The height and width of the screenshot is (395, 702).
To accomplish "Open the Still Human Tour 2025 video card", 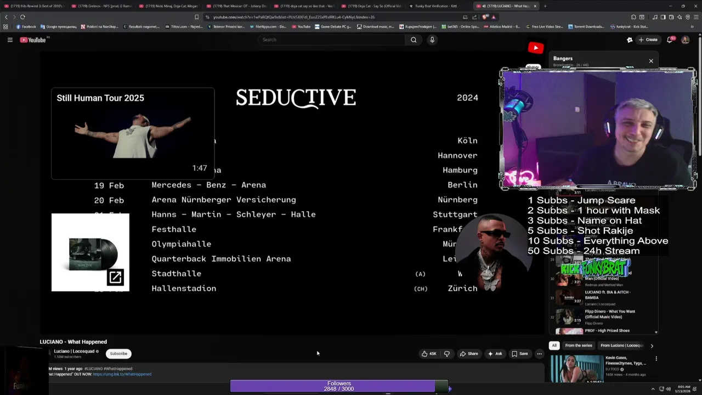I will pyautogui.click(x=133, y=133).
